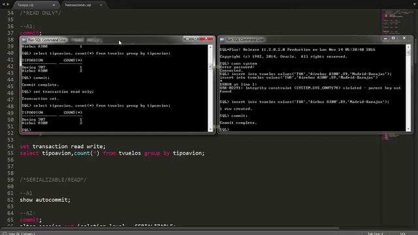This screenshot has width=418, height=235.
Task: Close the Transacciones.sql tab
Action: 101,5
